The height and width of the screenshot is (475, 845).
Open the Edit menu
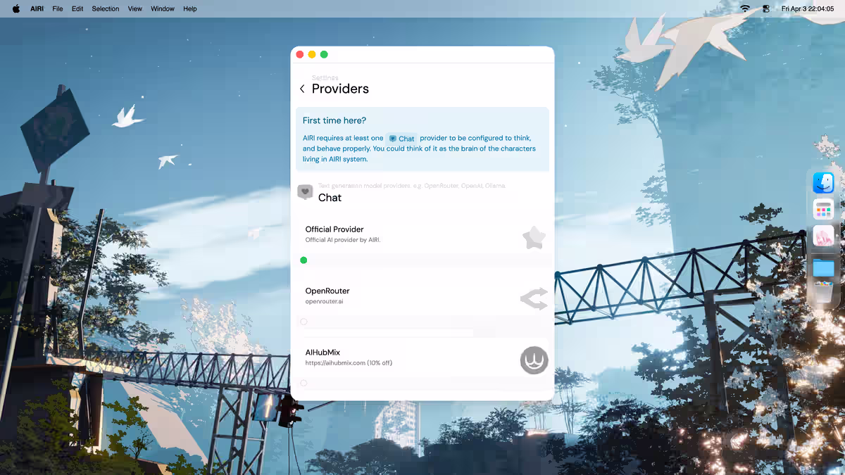tap(77, 8)
